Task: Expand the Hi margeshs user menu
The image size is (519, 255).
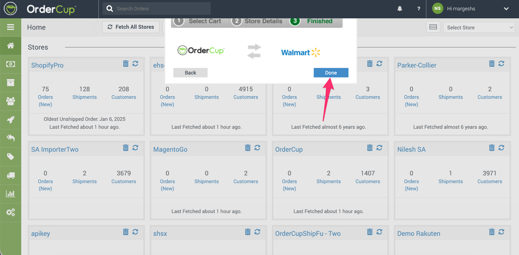Action: pos(506,9)
